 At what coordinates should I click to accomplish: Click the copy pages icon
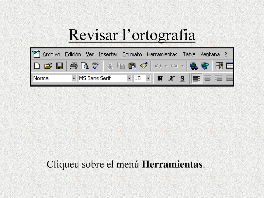(x=121, y=66)
